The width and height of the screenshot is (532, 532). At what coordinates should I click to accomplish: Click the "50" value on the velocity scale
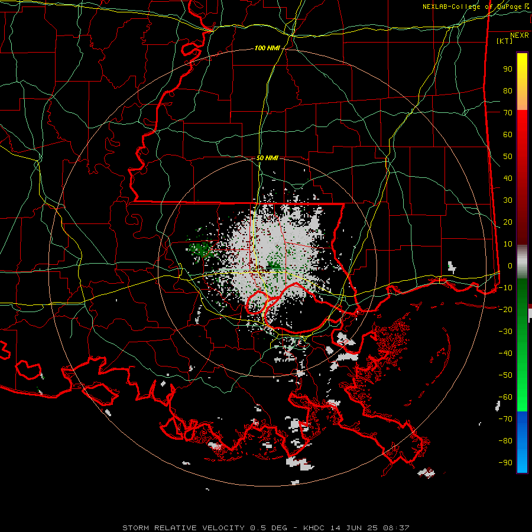[x=508, y=157]
